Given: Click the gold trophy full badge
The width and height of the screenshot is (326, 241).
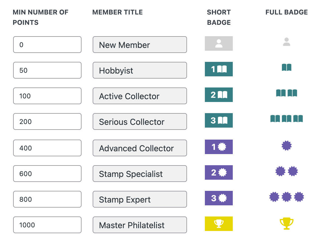Looking at the screenshot, I should pos(286,224).
